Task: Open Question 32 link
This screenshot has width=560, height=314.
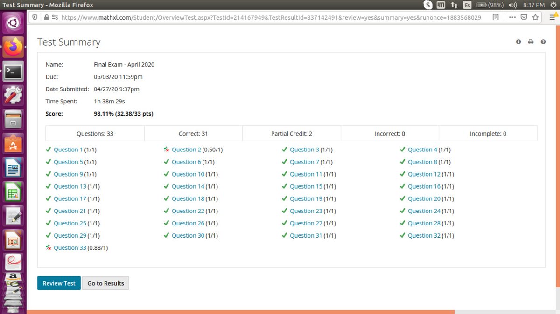Action: (x=424, y=236)
